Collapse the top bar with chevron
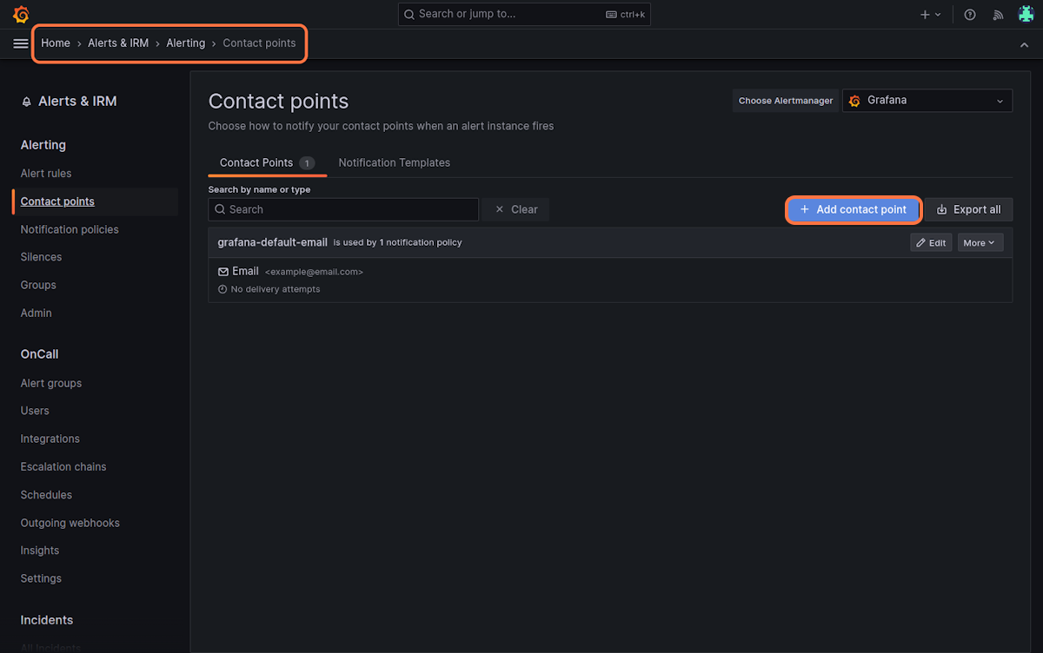Viewport: 1043px width, 653px height. (1024, 44)
